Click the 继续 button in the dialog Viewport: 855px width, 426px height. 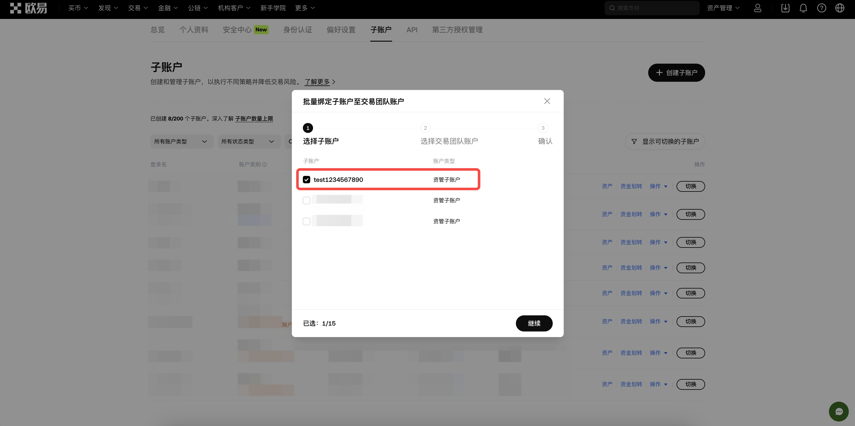534,323
